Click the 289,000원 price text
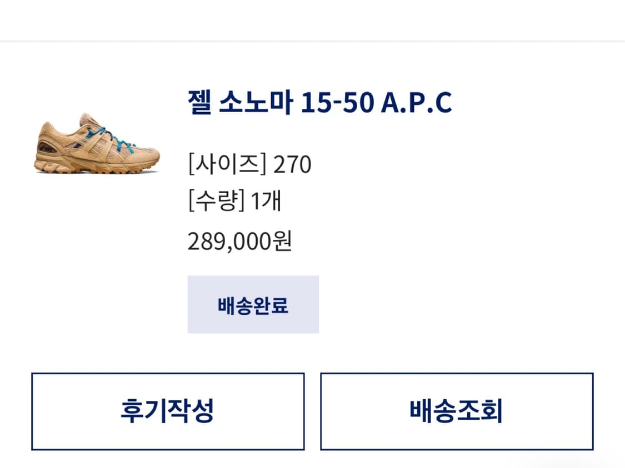This screenshot has width=625, height=468. tap(239, 241)
